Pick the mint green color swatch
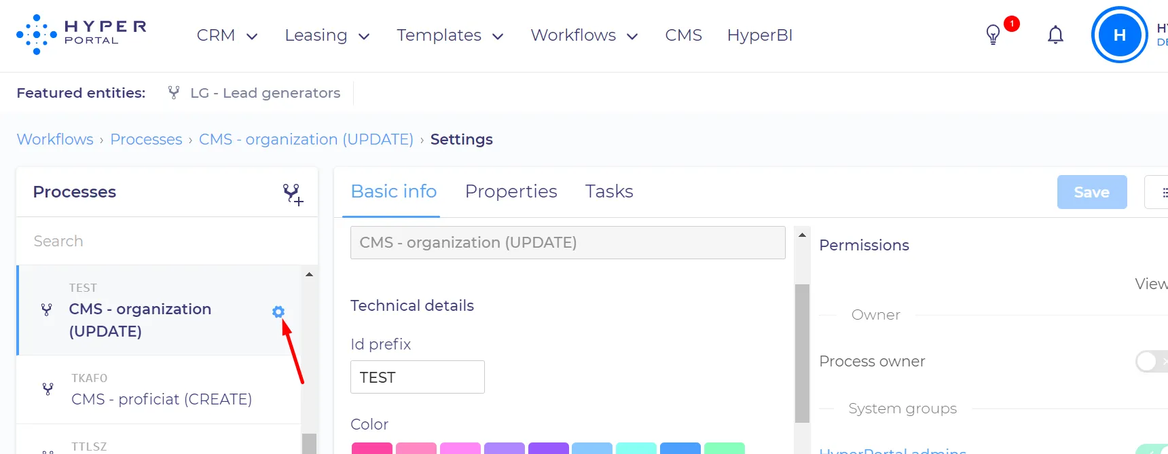 coord(725,449)
